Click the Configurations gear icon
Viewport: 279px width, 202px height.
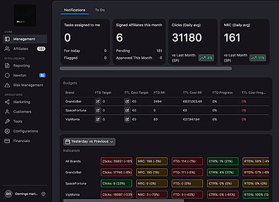[7, 131]
